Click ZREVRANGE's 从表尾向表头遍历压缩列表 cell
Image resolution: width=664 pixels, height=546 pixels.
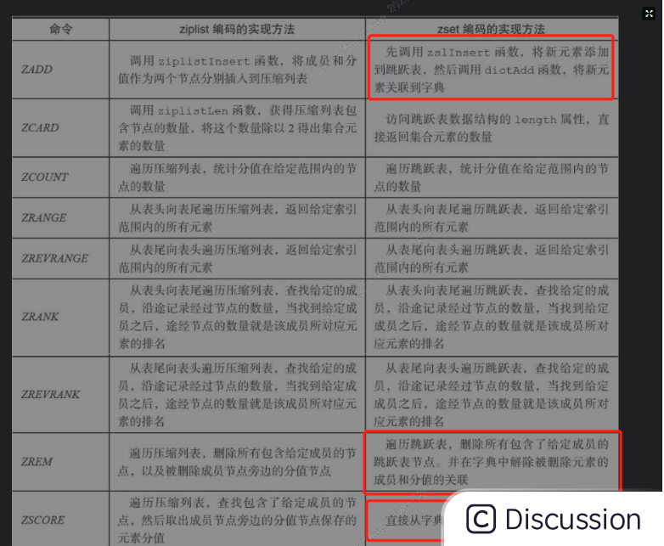(237, 258)
